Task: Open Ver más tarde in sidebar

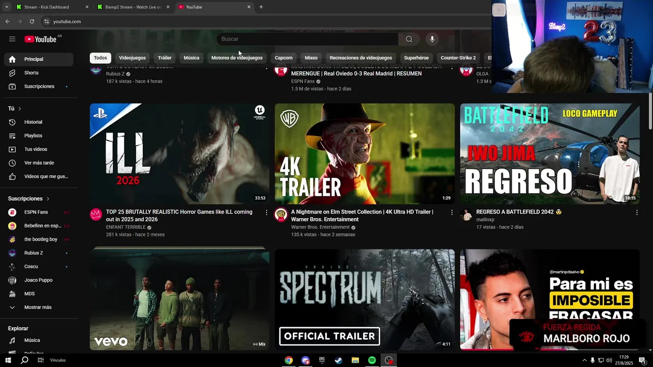Action: coord(39,163)
